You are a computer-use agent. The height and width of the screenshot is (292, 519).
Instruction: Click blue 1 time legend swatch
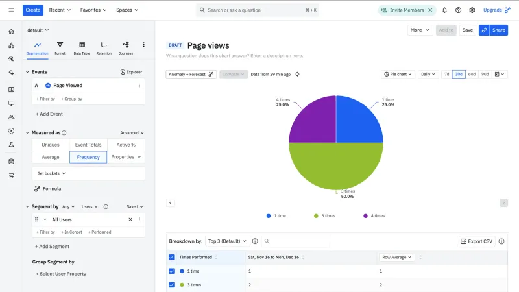tap(269, 216)
